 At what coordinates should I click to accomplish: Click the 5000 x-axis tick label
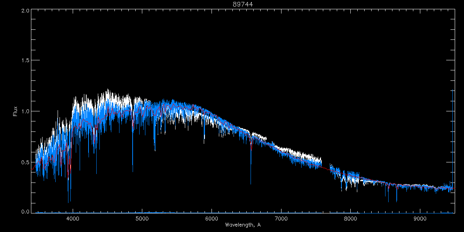coord(142,218)
